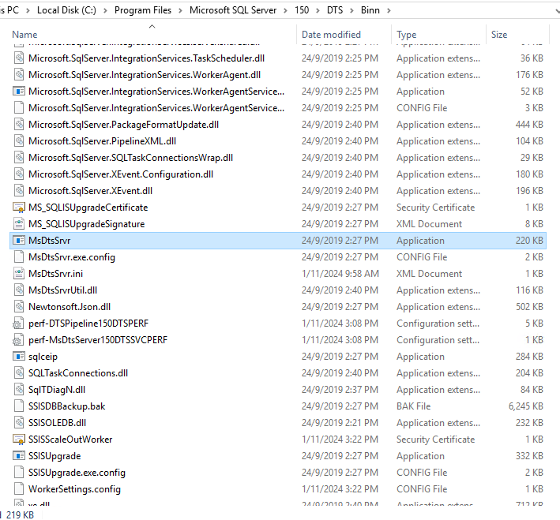Click the WorkerAgentService application icon

click(19, 92)
